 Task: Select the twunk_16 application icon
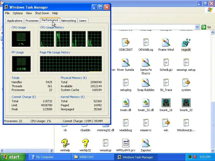click(166, 103)
